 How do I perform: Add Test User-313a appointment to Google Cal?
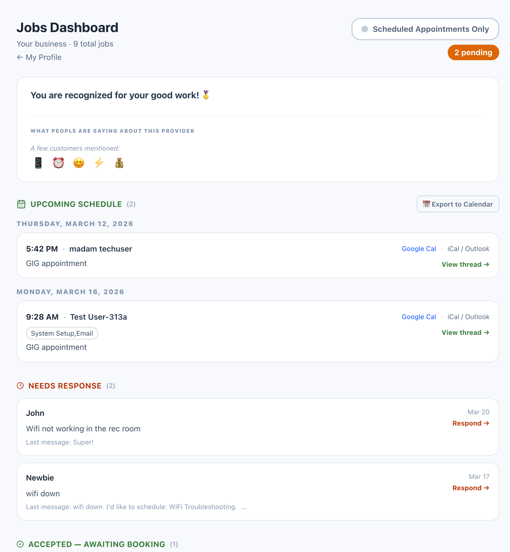tap(419, 317)
